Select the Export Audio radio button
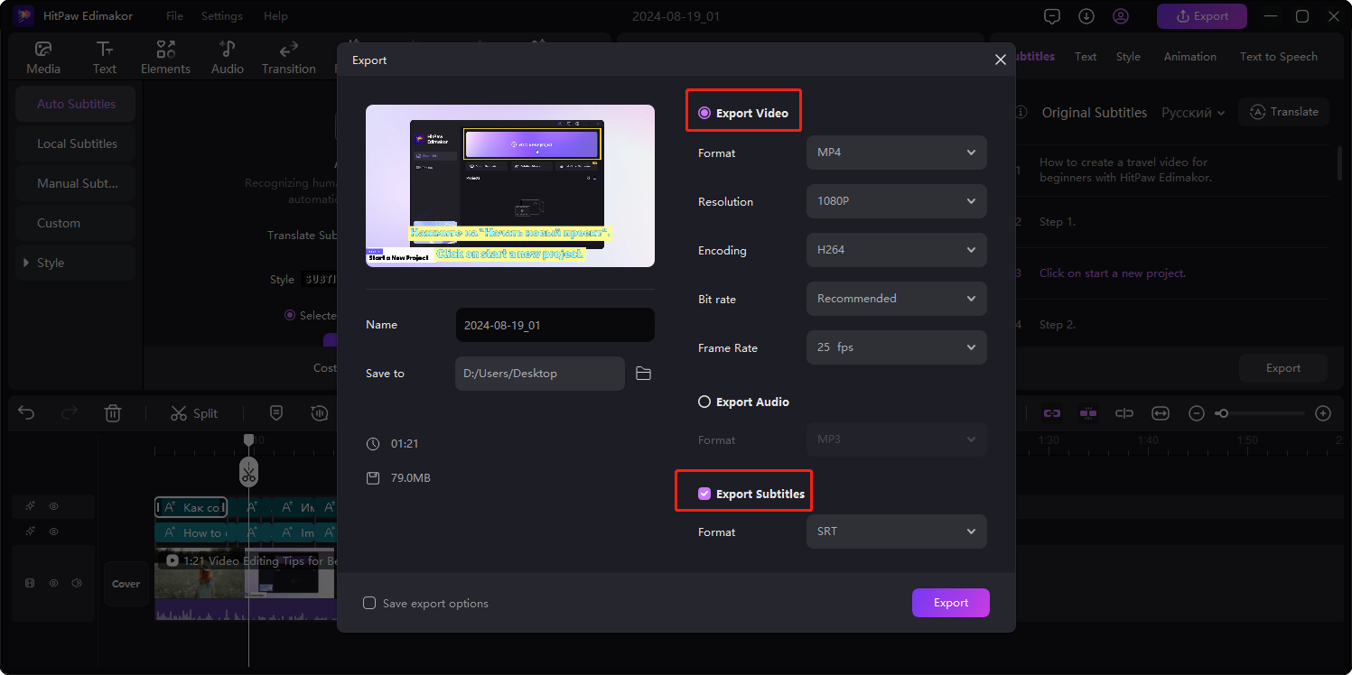The height and width of the screenshot is (675, 1352). [704, 402]
